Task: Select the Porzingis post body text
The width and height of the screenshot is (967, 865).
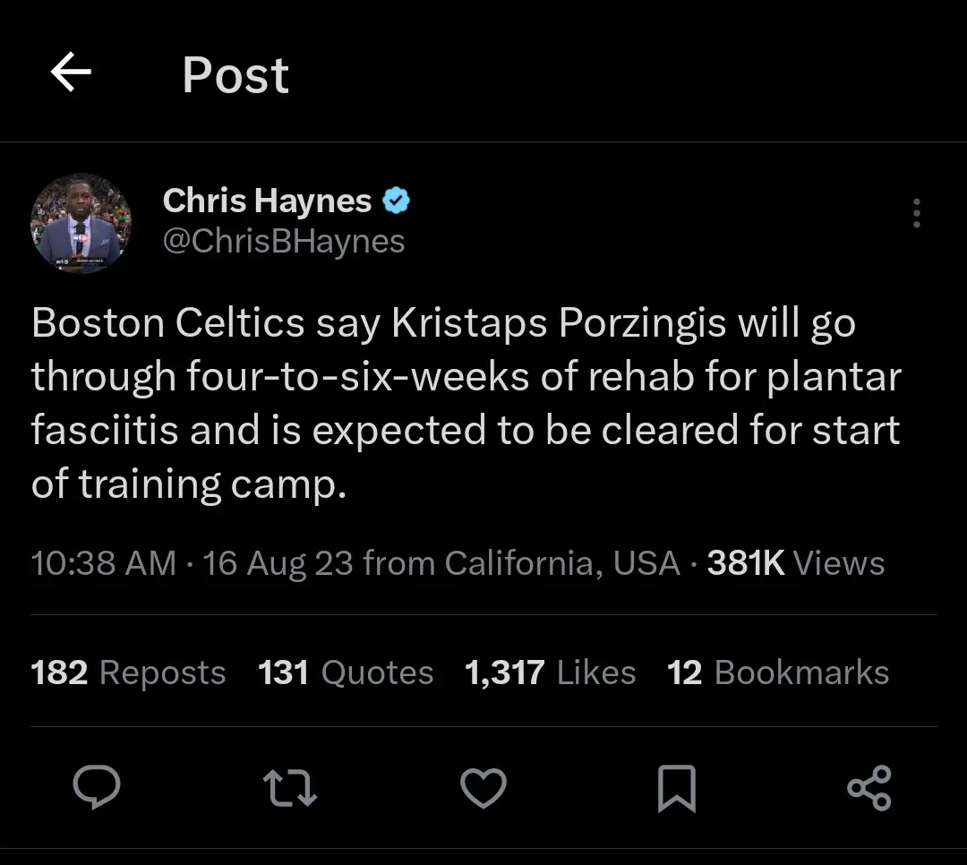Action: [466, 403]
